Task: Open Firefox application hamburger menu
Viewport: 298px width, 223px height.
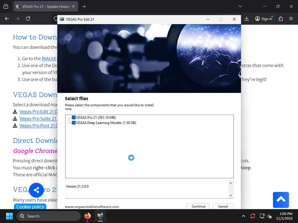Action: [x=291, y=19]
